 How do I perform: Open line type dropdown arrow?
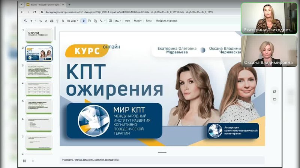(105, 21)
